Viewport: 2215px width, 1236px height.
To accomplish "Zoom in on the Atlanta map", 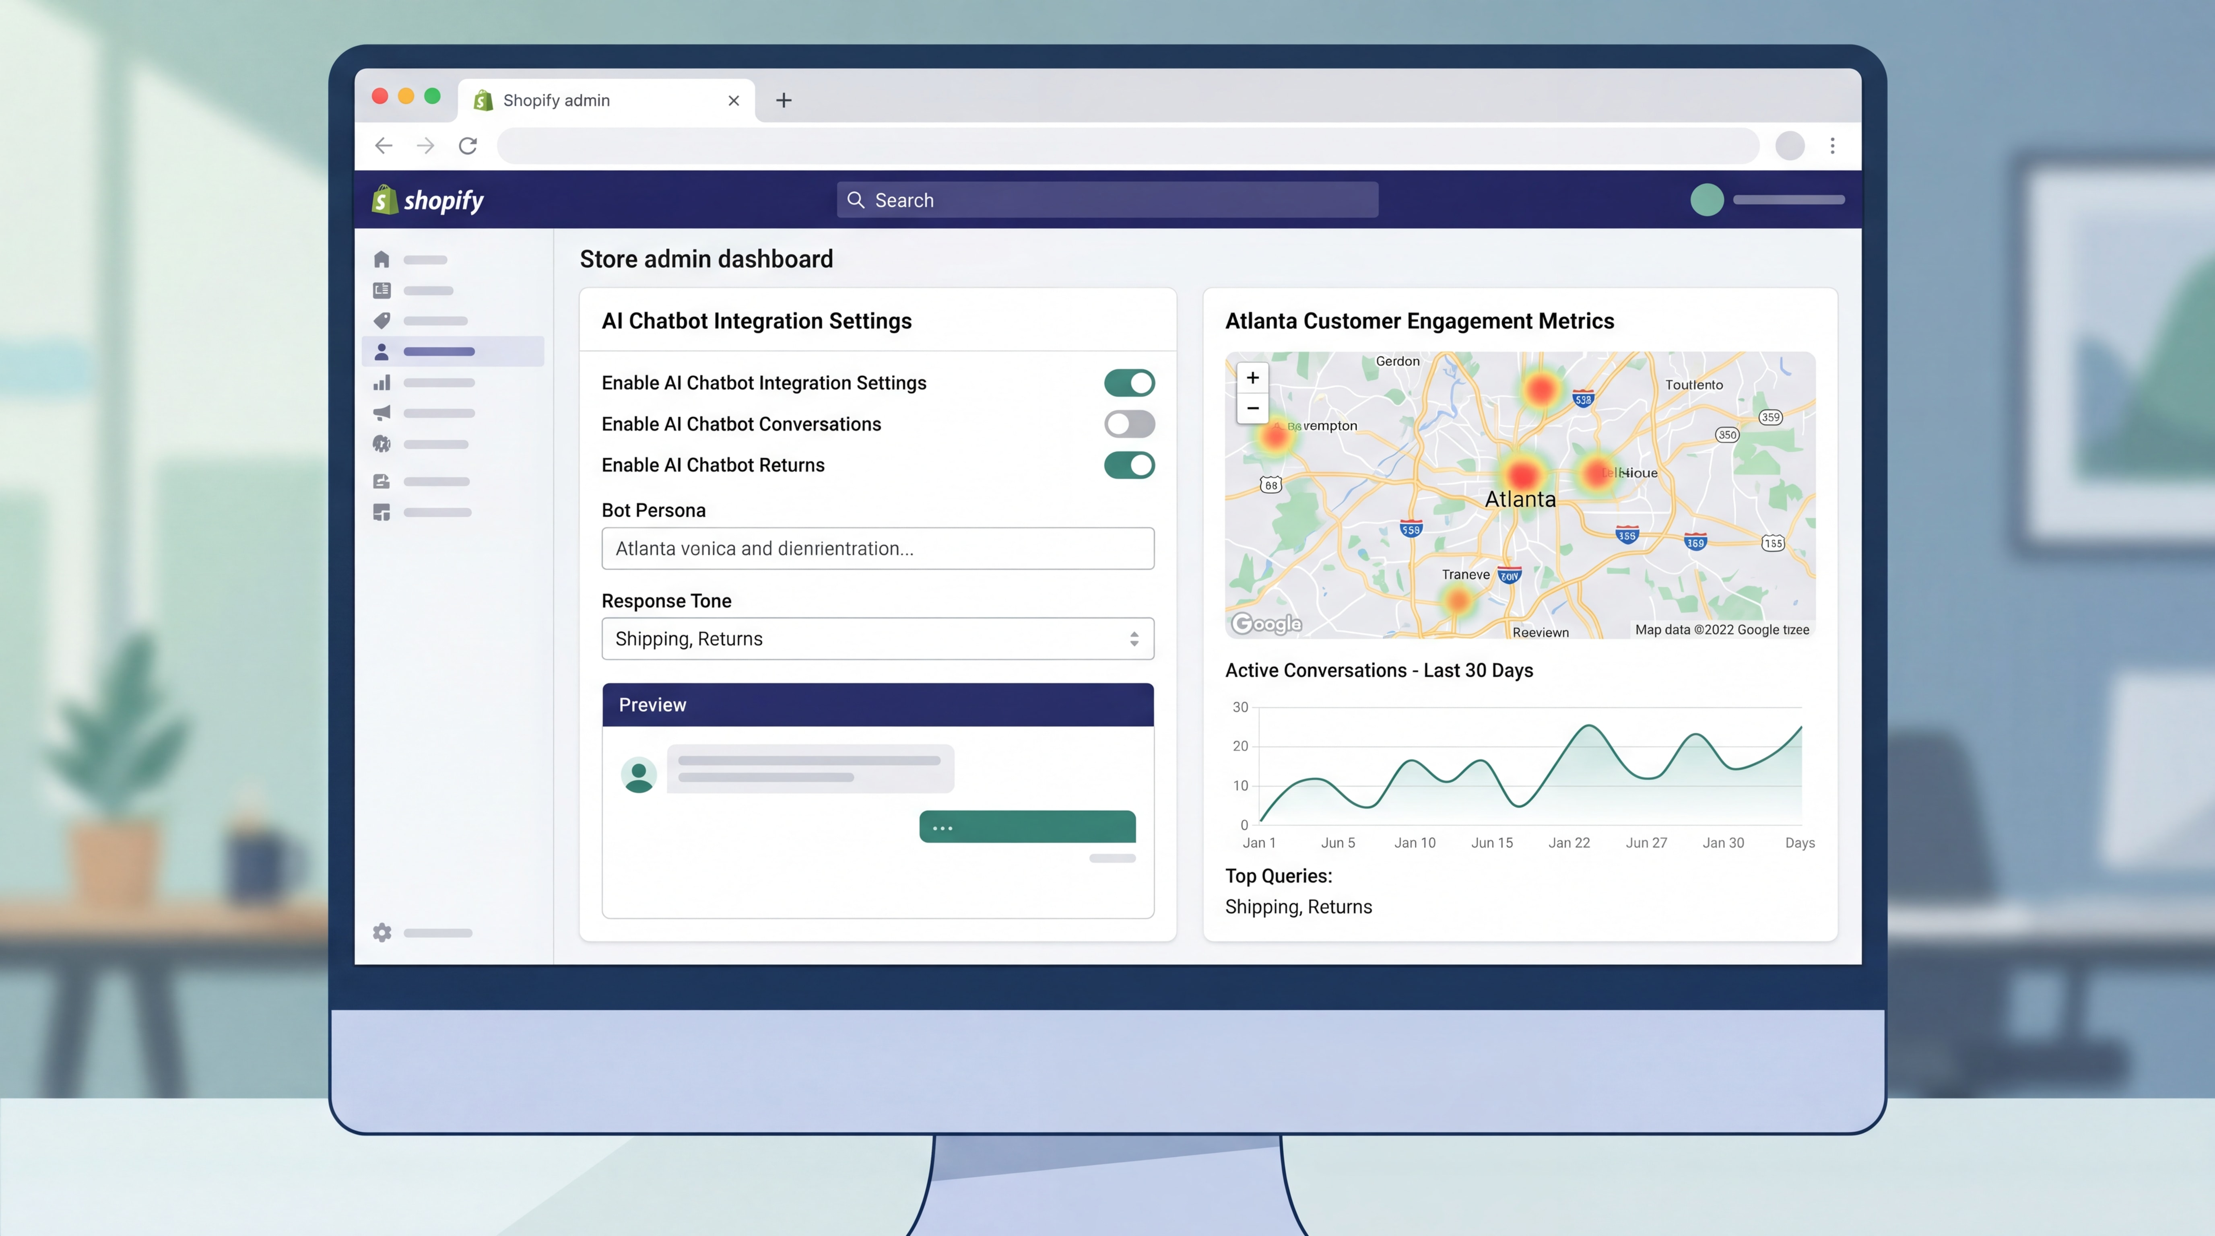I will [x=1253, y=377].
